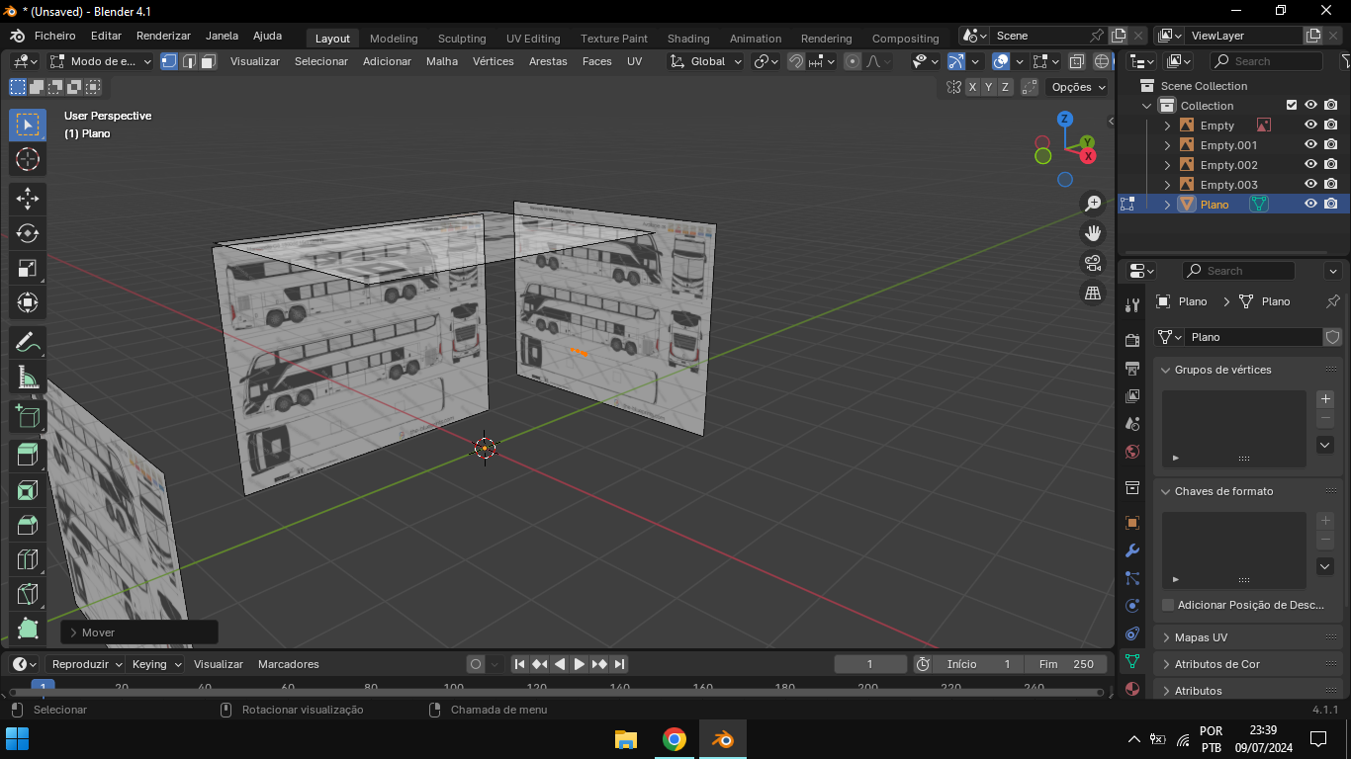The height and width of the screenshot is (759, 1351).
Task: Jump to the timeline end frame
Action: pos(619,664)
